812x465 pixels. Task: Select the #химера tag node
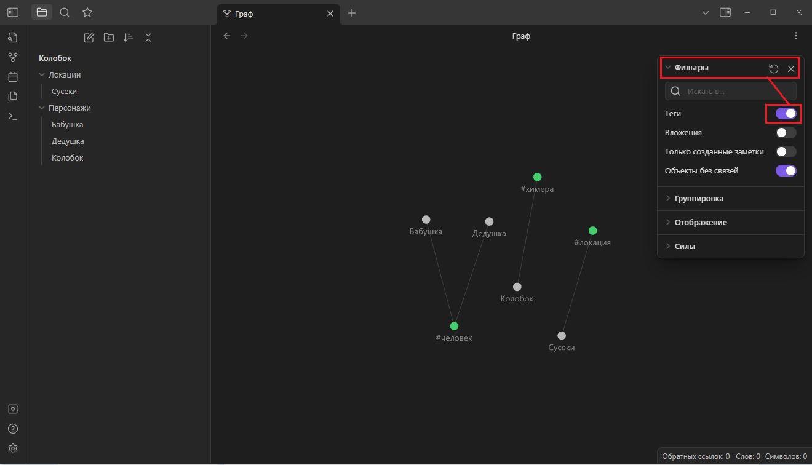pyautogui.click(x=537, y=177)
